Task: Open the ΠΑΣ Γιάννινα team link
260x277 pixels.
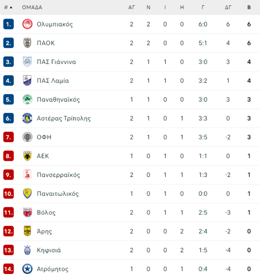Action: pyautogui.click(x=56, y=62)
